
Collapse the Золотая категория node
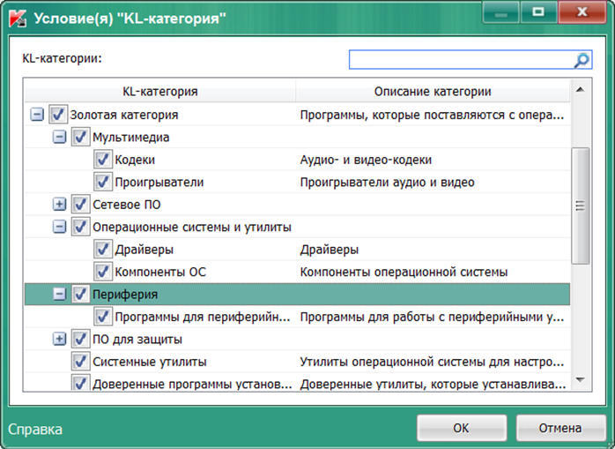pos(37,115)
